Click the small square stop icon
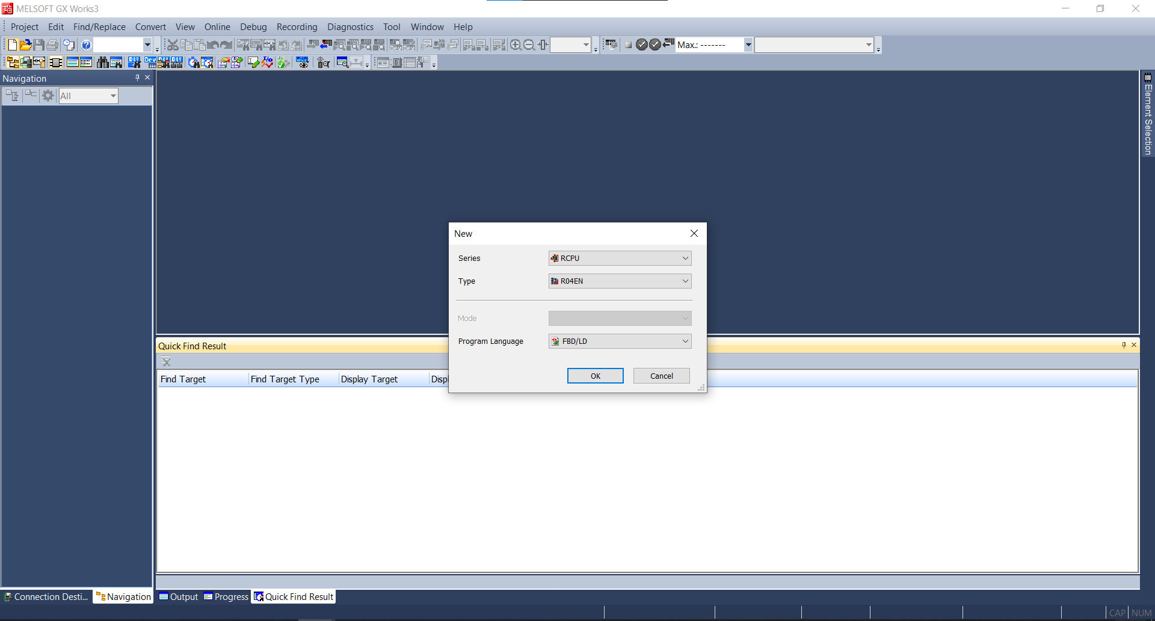Viewport: 1155px width, 621px height. click(x=629, y=45)
